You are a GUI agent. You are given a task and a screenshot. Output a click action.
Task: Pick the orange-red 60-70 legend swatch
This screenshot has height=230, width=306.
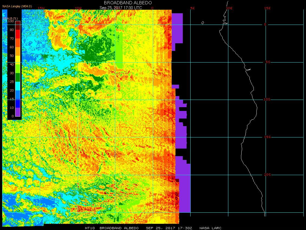[x=18, y=43]
